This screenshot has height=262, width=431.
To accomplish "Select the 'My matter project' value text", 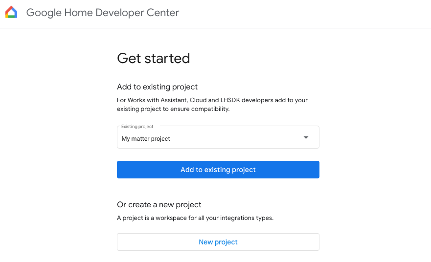I will 146,139.
